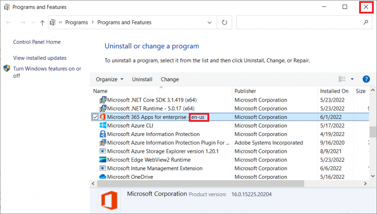Click the Edge WebView2 Runtime icon
Image resolution: width=377 pixels, height=214 pixels.
103,160
